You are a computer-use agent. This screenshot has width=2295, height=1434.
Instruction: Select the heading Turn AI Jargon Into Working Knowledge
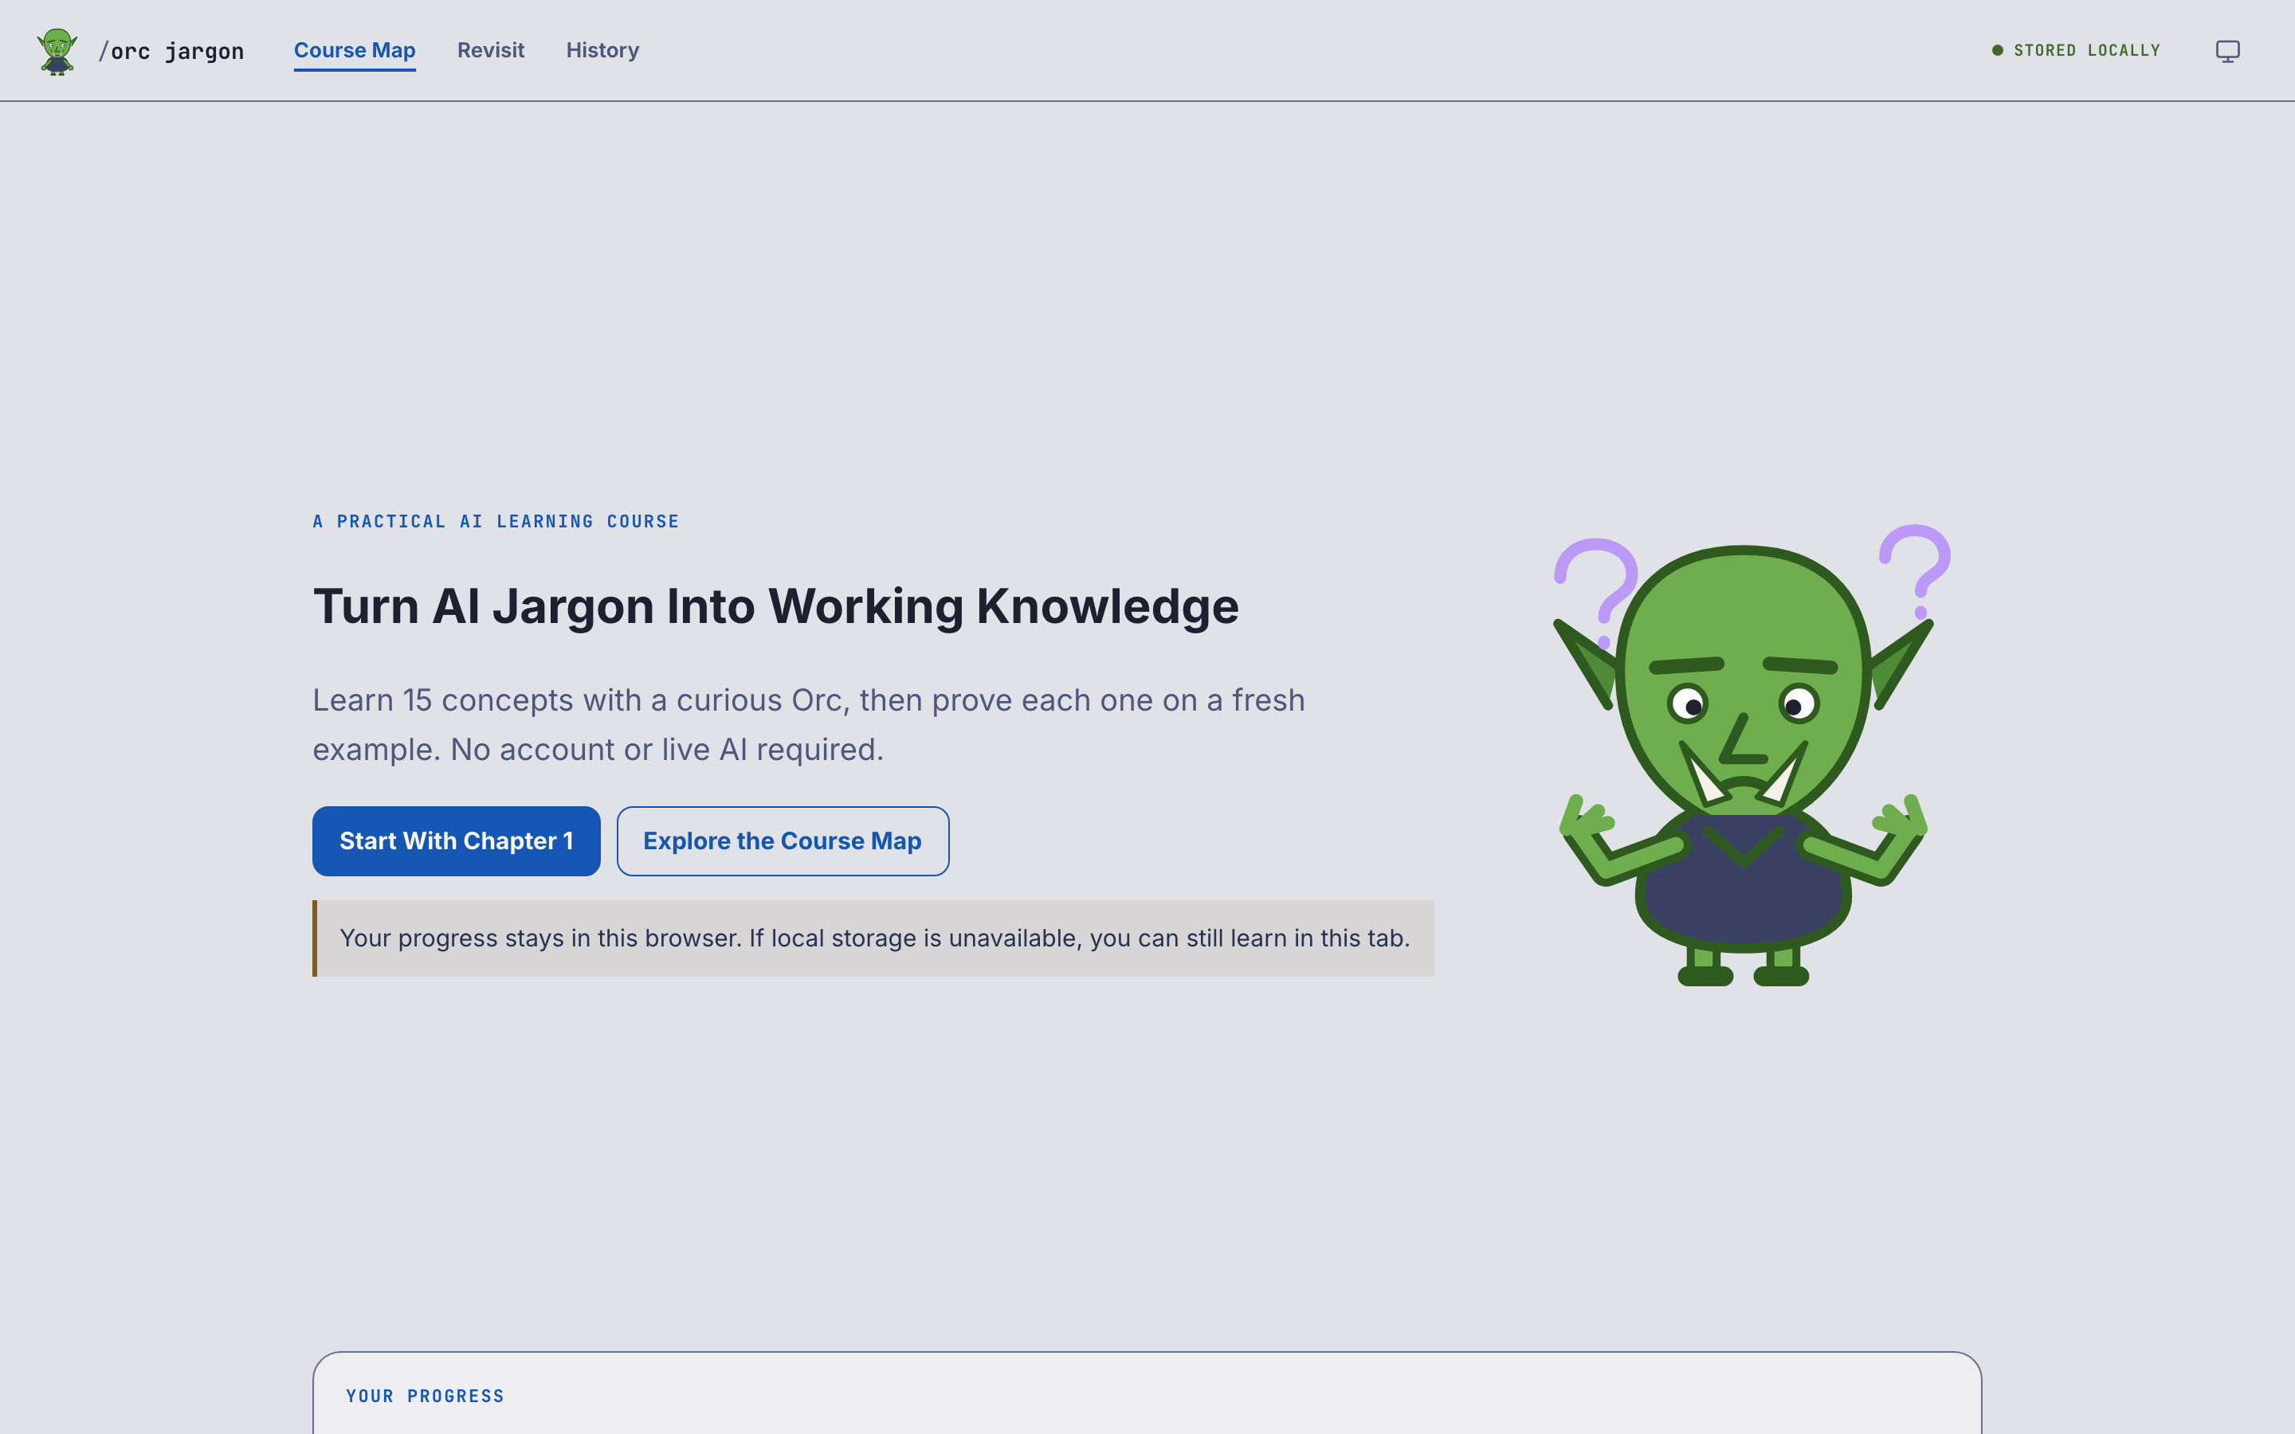pyautogui.click(x=775, y=606)
